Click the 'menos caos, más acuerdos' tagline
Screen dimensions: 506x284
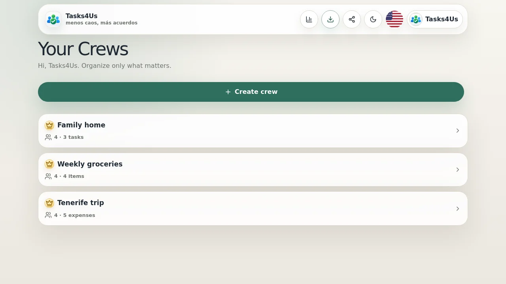(x=102, y=23)
